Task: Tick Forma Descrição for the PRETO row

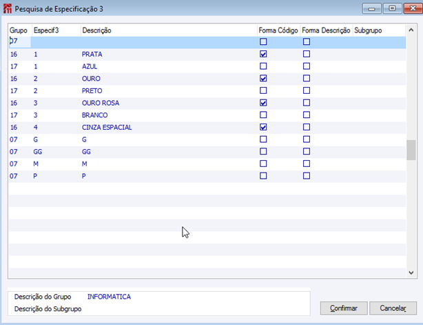Action: coord(307,90)
